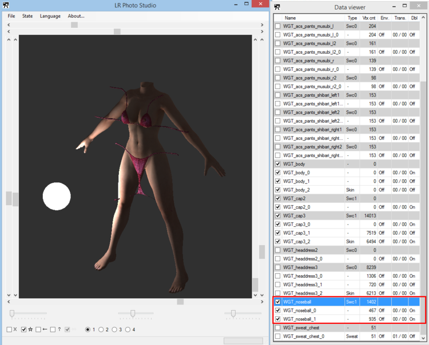Uncheck the WGT_cap3_1 checkbox
Screen dimensions: 429x345
[x=277, y=232]
